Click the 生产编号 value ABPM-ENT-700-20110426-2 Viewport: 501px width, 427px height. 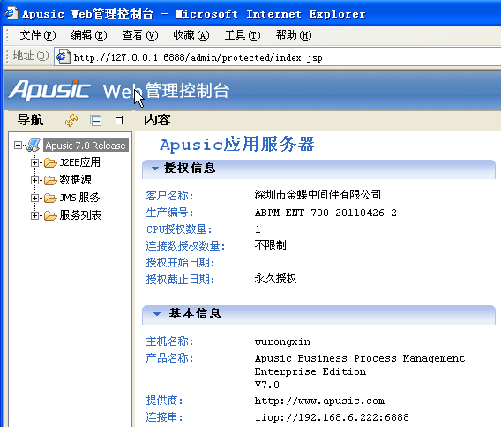325,213
